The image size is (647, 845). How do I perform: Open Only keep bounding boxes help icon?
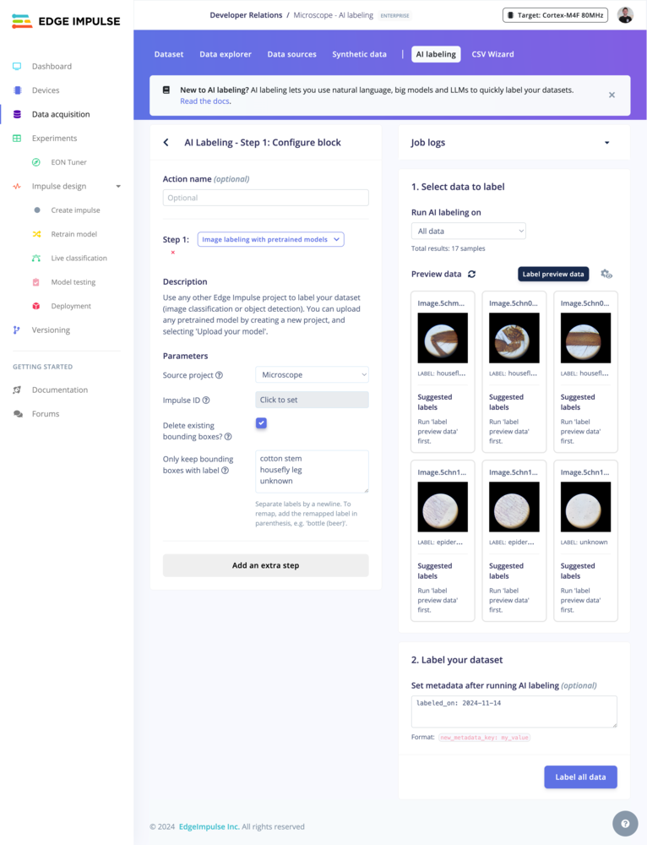click(226, 471)
